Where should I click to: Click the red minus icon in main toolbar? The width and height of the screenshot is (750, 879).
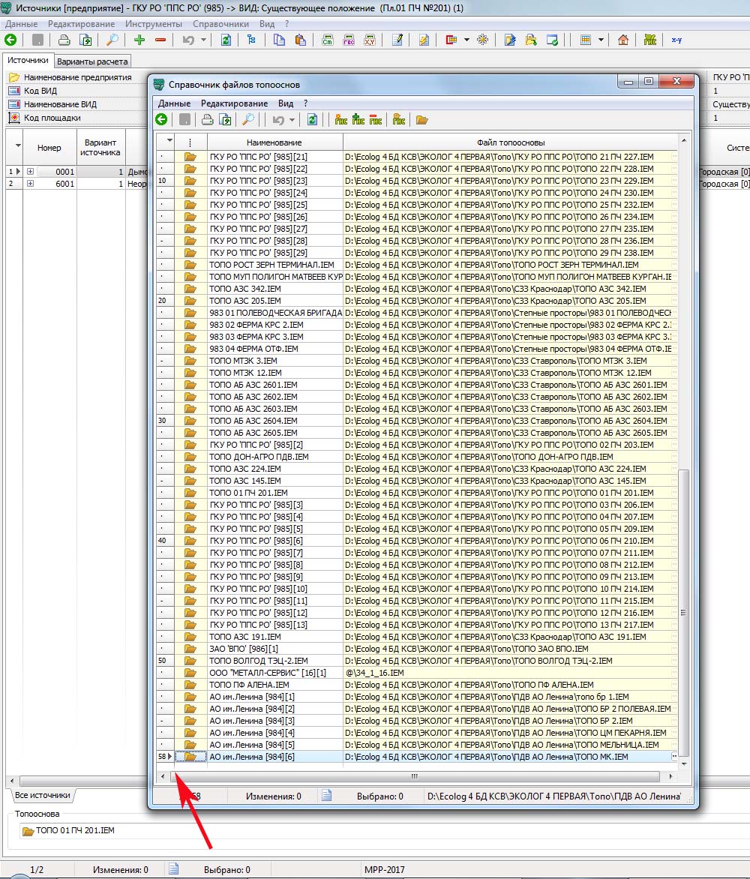(160, 40)
